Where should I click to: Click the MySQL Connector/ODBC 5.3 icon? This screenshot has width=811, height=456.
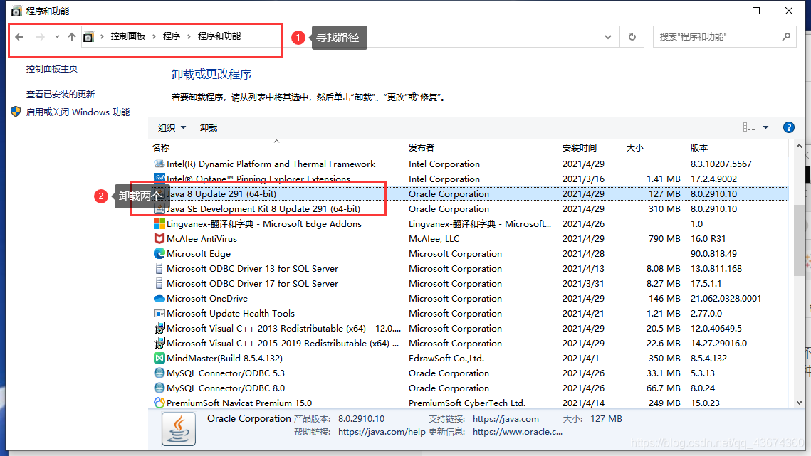(159, 373)
